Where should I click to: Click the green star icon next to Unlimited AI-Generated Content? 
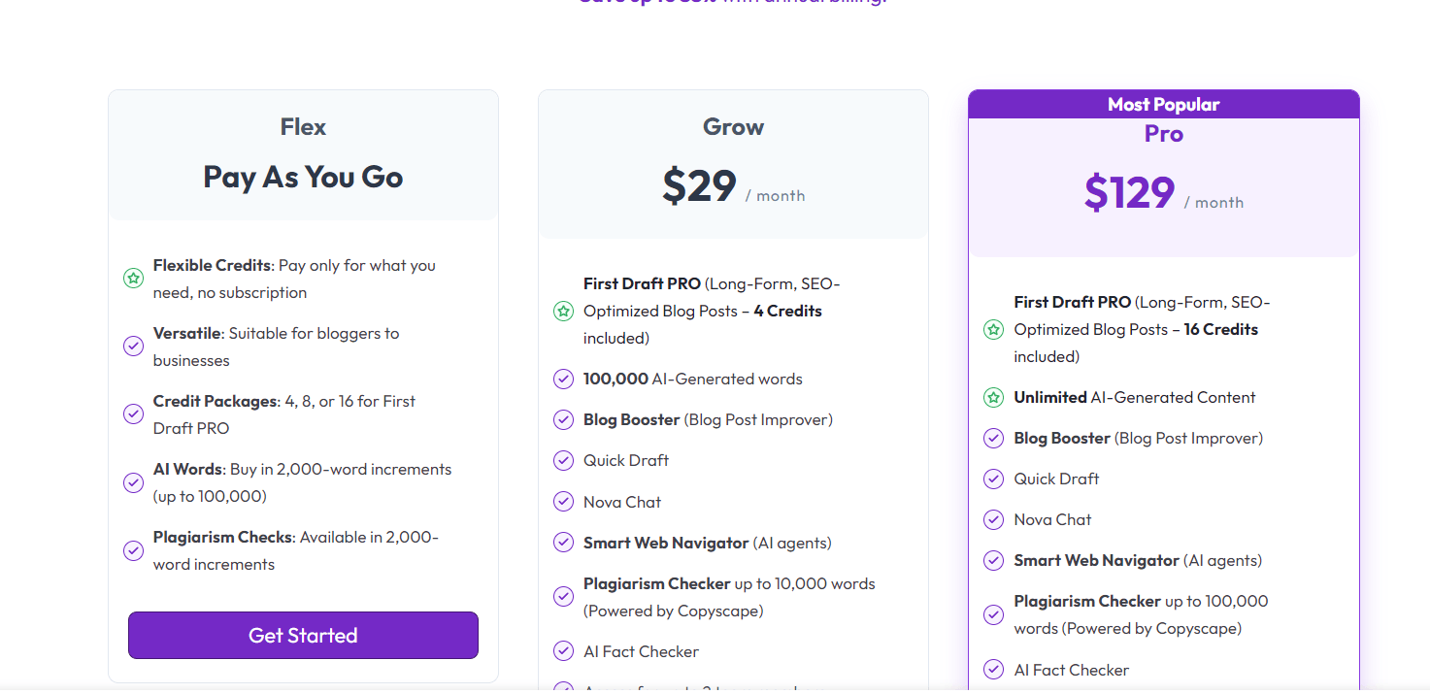[x=993, y=397]
